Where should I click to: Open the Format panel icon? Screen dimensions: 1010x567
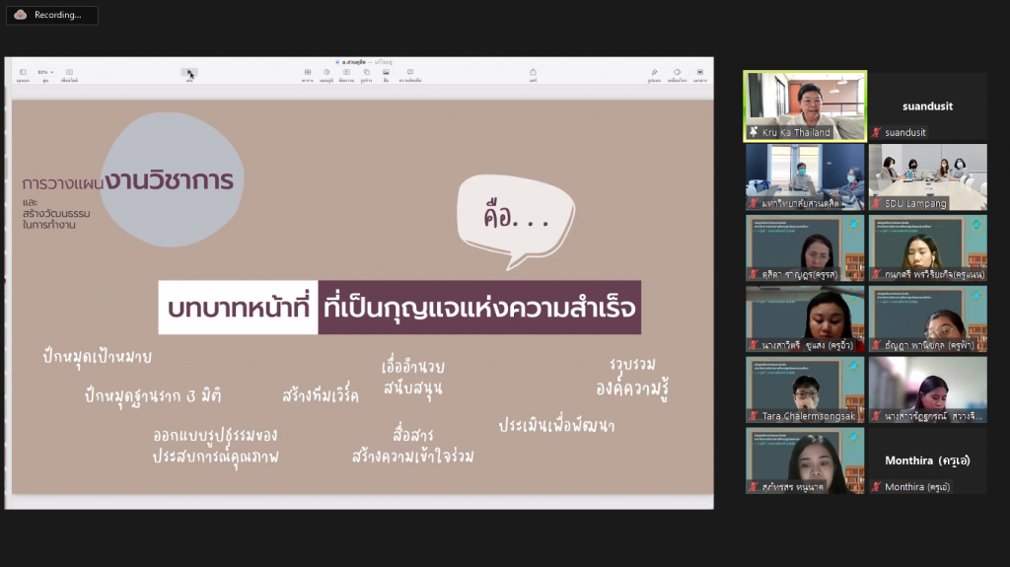(654, 73)
